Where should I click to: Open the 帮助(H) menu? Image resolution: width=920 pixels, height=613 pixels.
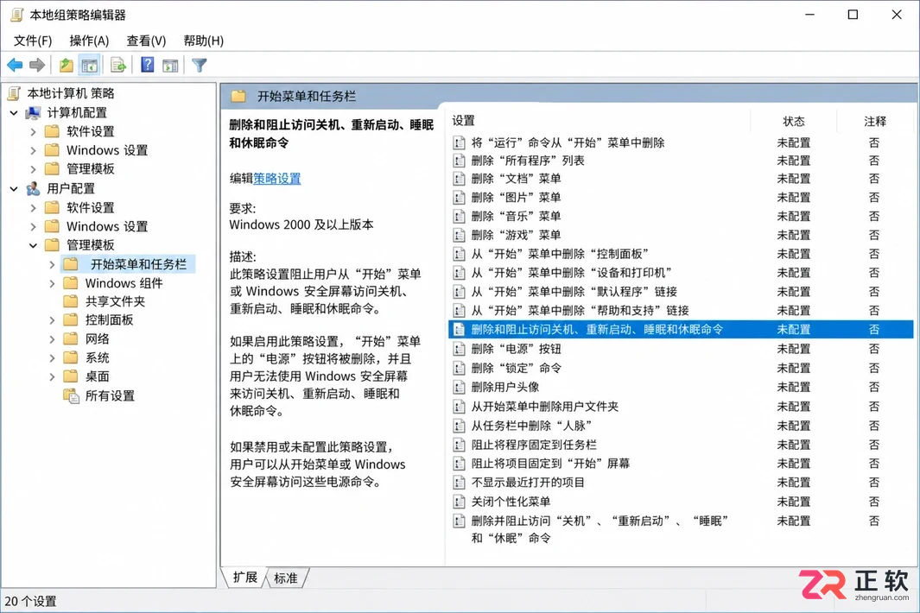click(x=204, y=41)
